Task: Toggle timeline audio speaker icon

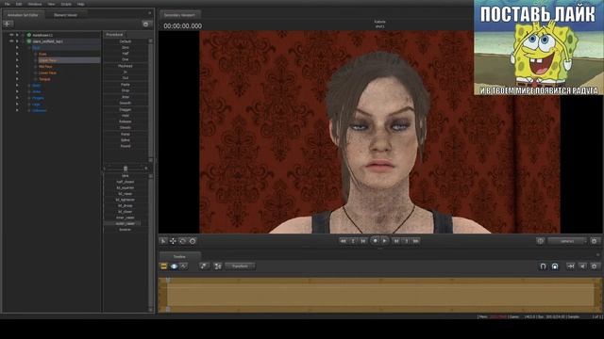Action: click(x=582, y=266)
